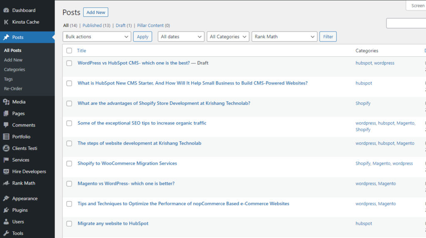The width and height of the screenshot is (426, 238).
Task: Click the Dashboard gauge icon
Action: (6, 10)
